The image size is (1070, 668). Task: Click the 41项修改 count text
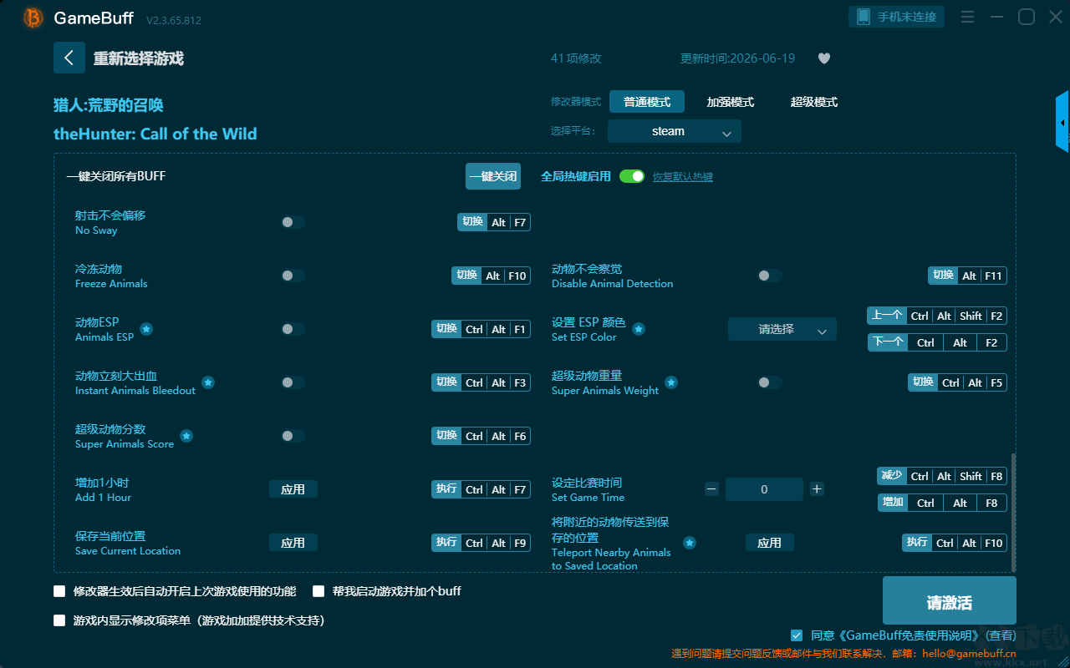click(576, 58)
